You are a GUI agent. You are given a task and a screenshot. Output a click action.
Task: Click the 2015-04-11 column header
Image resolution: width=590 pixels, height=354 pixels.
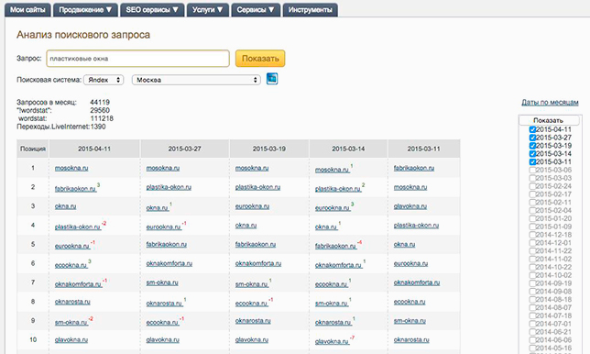(94, 149)
